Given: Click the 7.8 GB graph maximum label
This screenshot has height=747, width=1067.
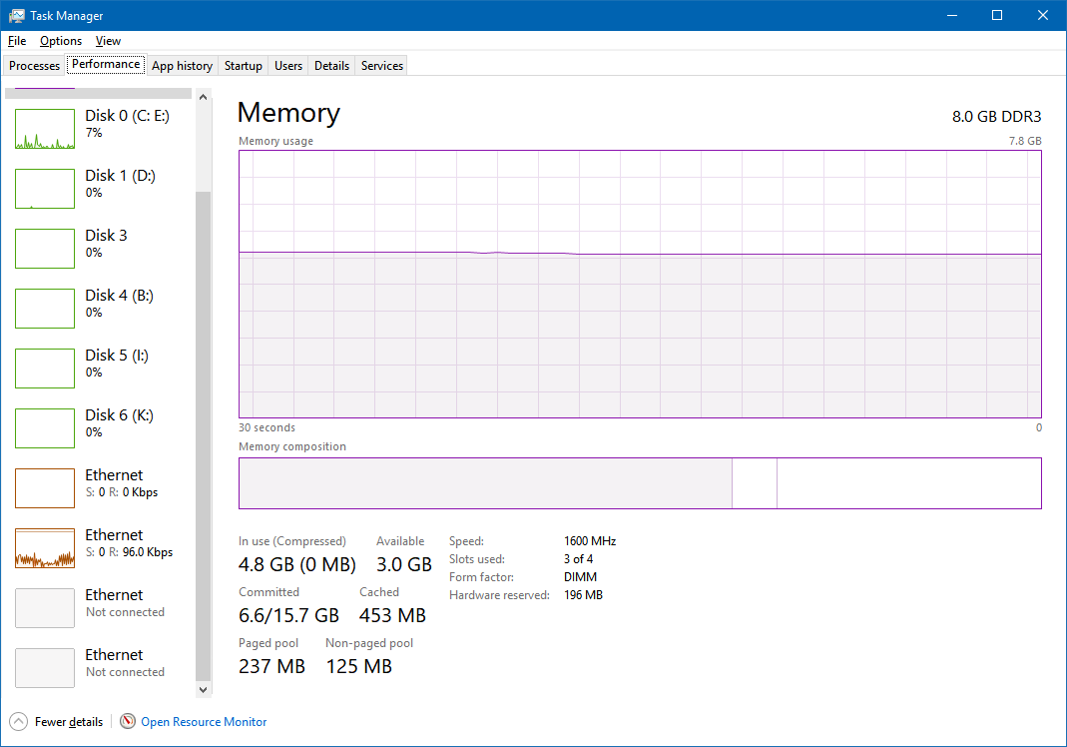Looking at the screenshot, I should click(1025, 141).
